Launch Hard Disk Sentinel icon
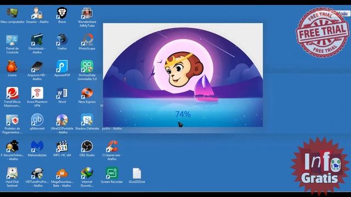Screen dimensions: 351x197 12,173
